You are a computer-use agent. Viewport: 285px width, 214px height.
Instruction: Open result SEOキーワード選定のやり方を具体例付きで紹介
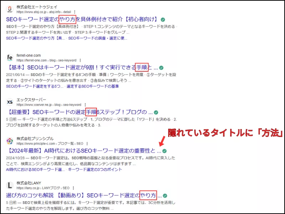(x=82, y=19)
